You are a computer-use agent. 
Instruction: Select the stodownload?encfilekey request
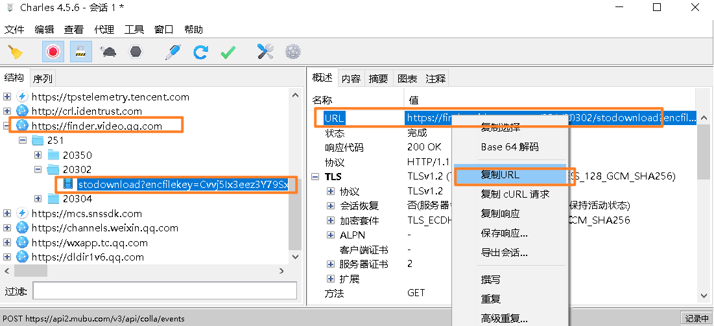coord(183,185)
